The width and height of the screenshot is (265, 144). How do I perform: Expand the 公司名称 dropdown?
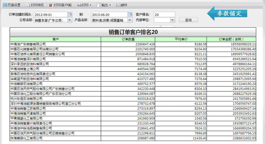tap(70, 20)
